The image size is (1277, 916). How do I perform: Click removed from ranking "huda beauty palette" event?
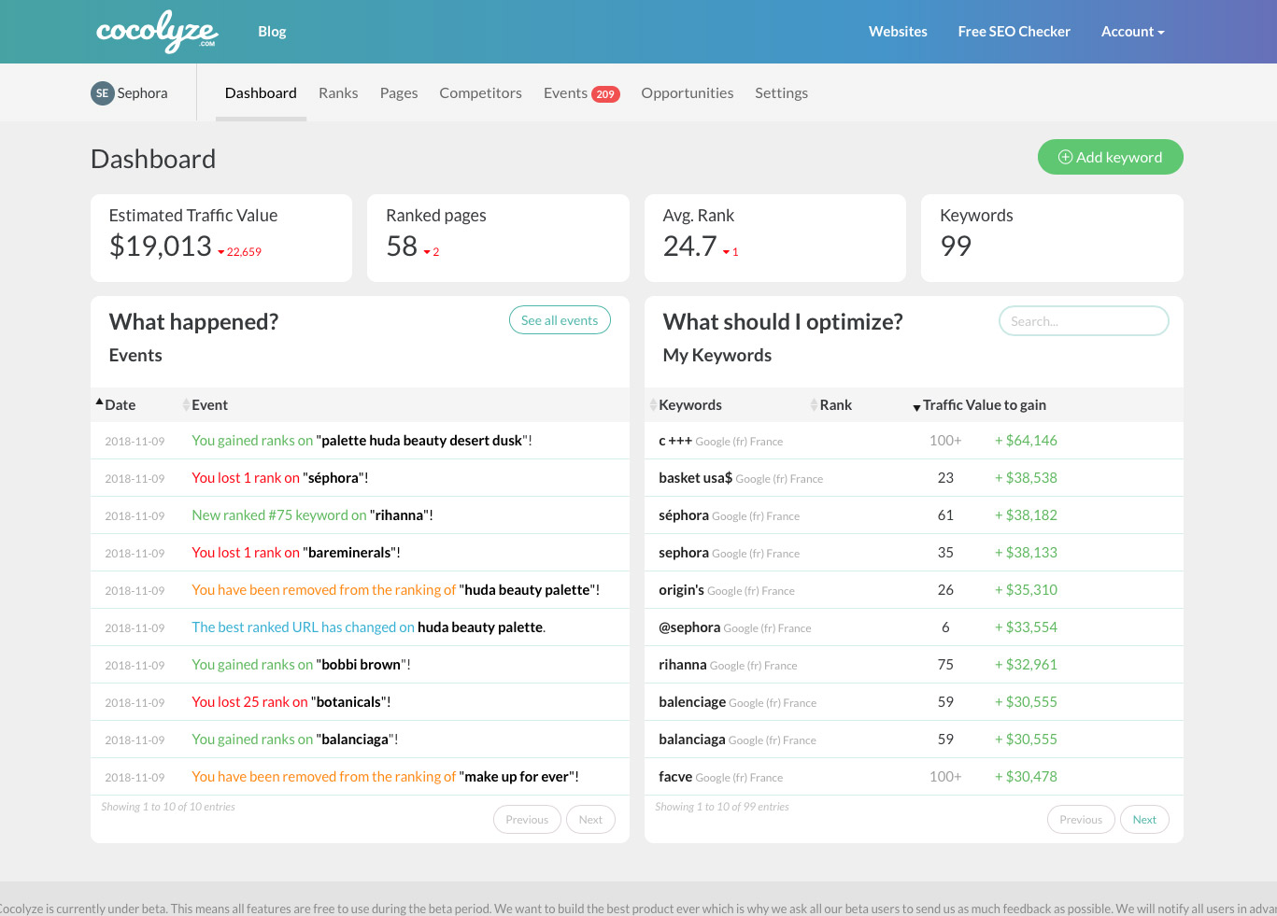[395, 590]
